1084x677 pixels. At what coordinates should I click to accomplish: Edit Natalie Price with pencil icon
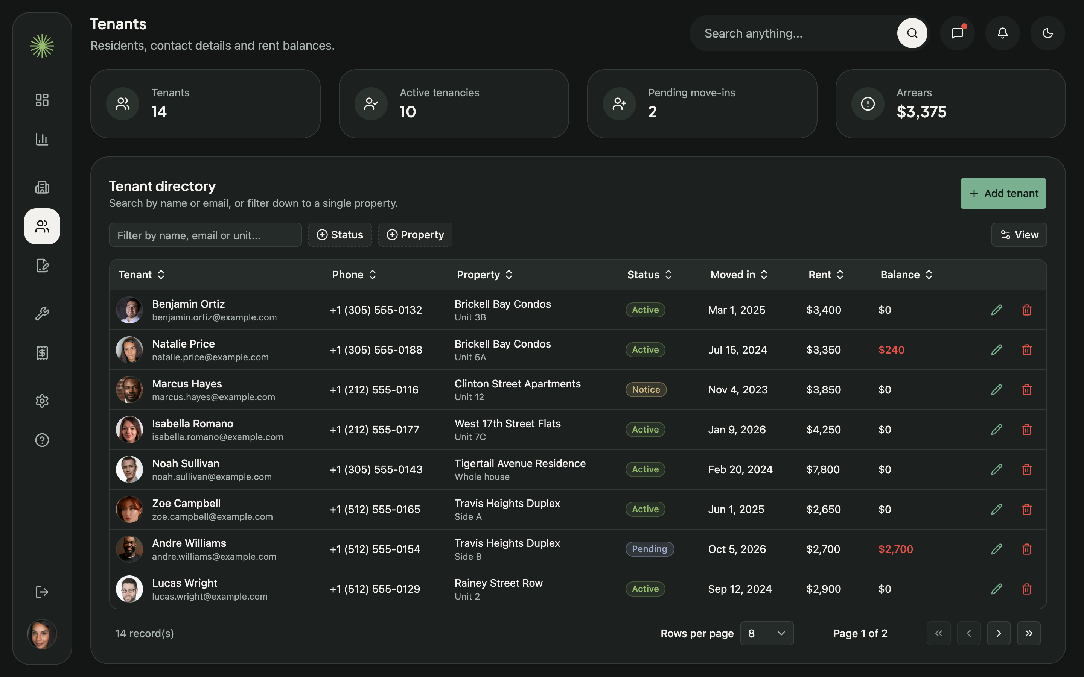[997, 350]
